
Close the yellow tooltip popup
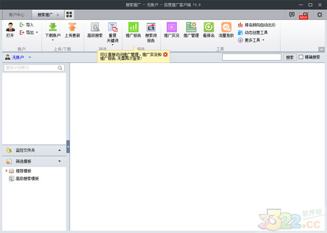click(x=165, y=55)
